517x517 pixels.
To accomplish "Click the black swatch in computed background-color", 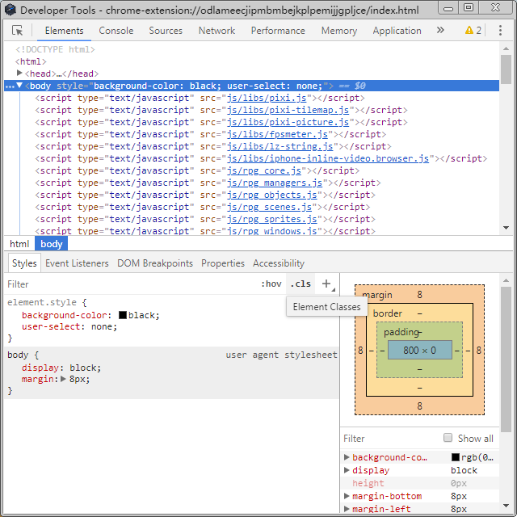I will [x=456, y=457].
